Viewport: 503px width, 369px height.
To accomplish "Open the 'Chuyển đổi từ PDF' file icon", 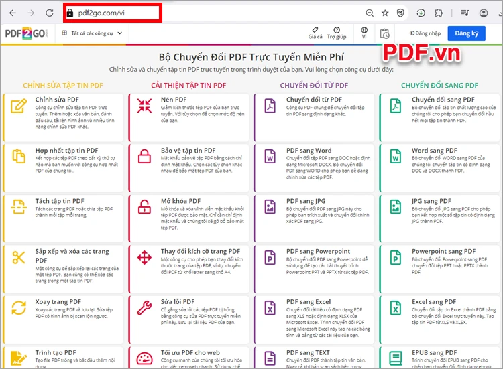I will pyautogui.click(x=270, y=106).
